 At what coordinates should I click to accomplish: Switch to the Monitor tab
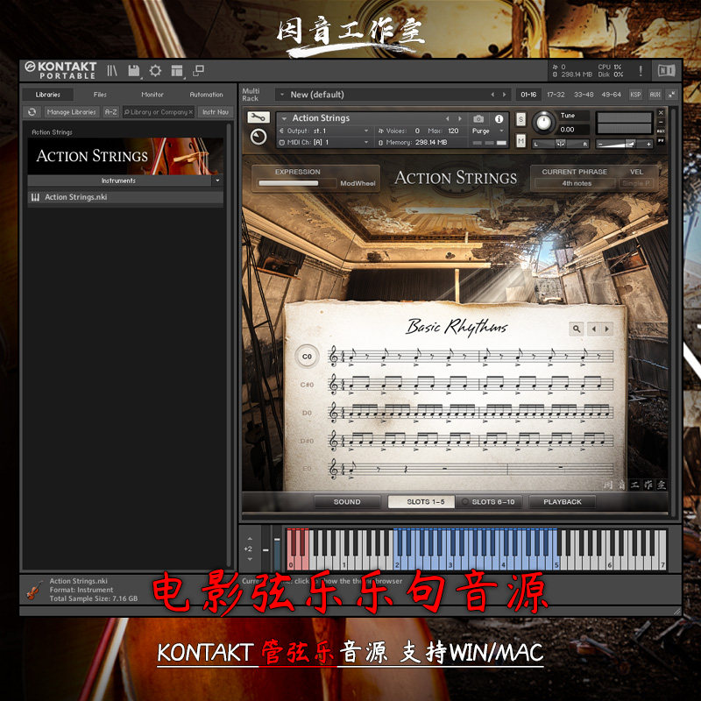point(152,95)
